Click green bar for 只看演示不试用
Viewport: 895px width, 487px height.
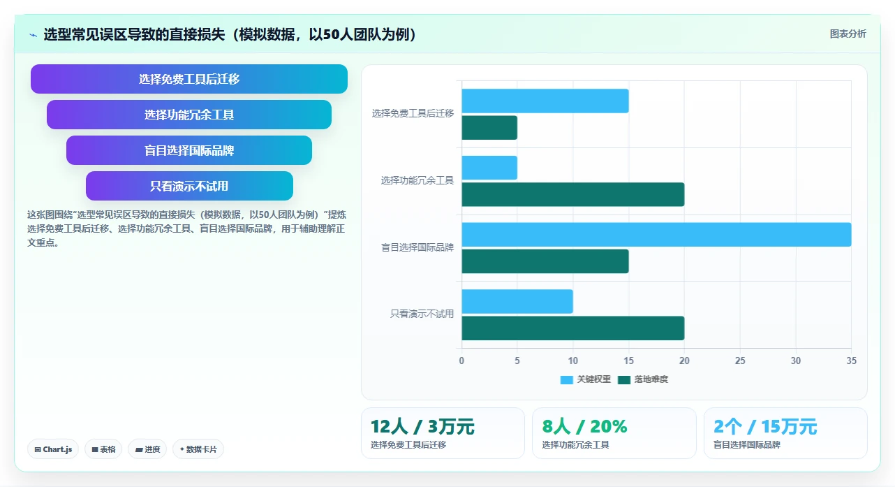tap(573, 328)
